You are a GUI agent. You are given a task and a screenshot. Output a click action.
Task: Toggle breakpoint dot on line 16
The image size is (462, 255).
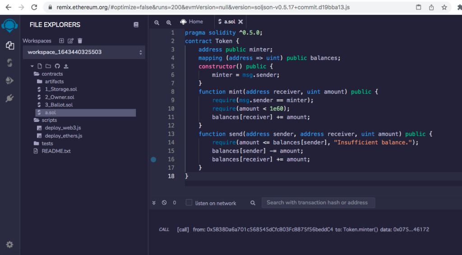[153, 159]
